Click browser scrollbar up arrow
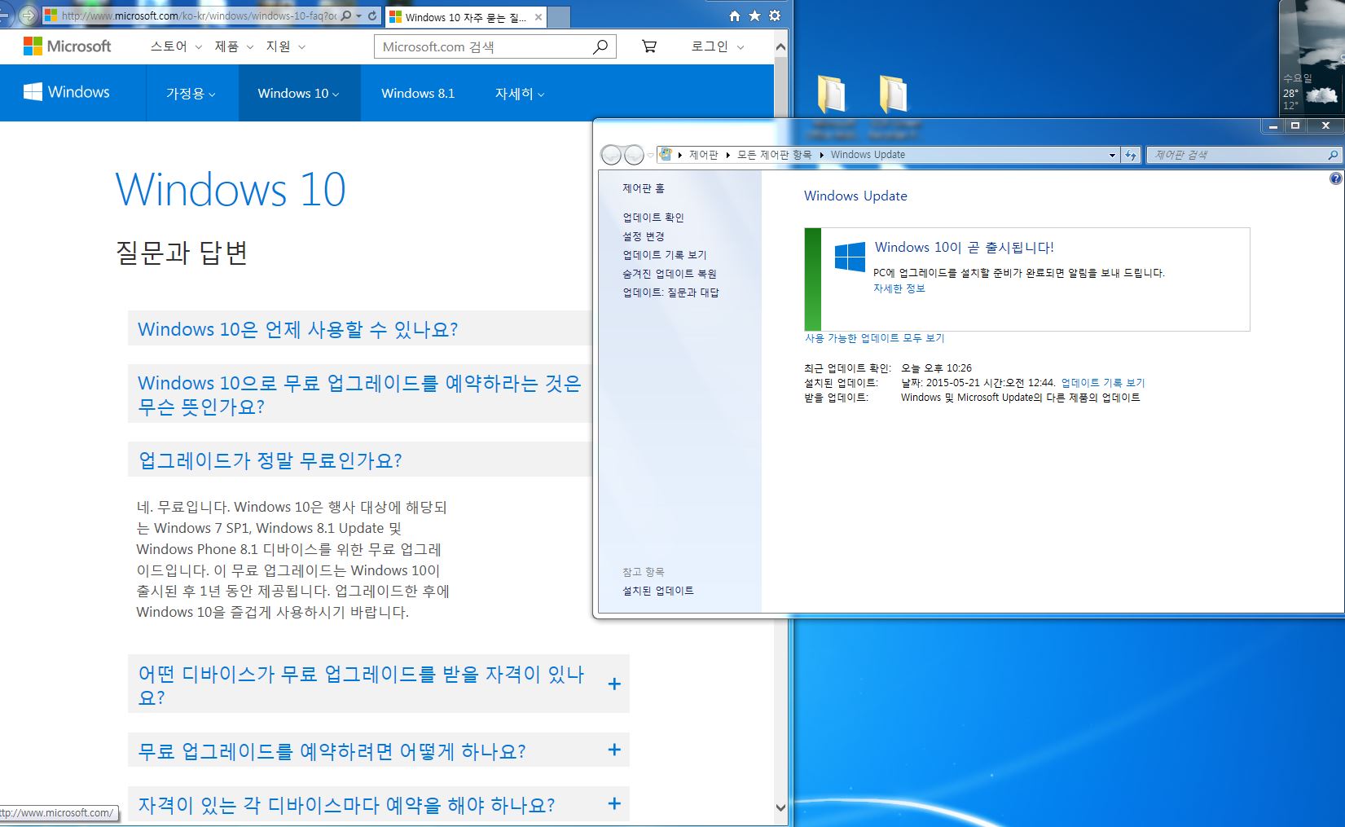Viewport: 1345px width, 827px height. 780,46
